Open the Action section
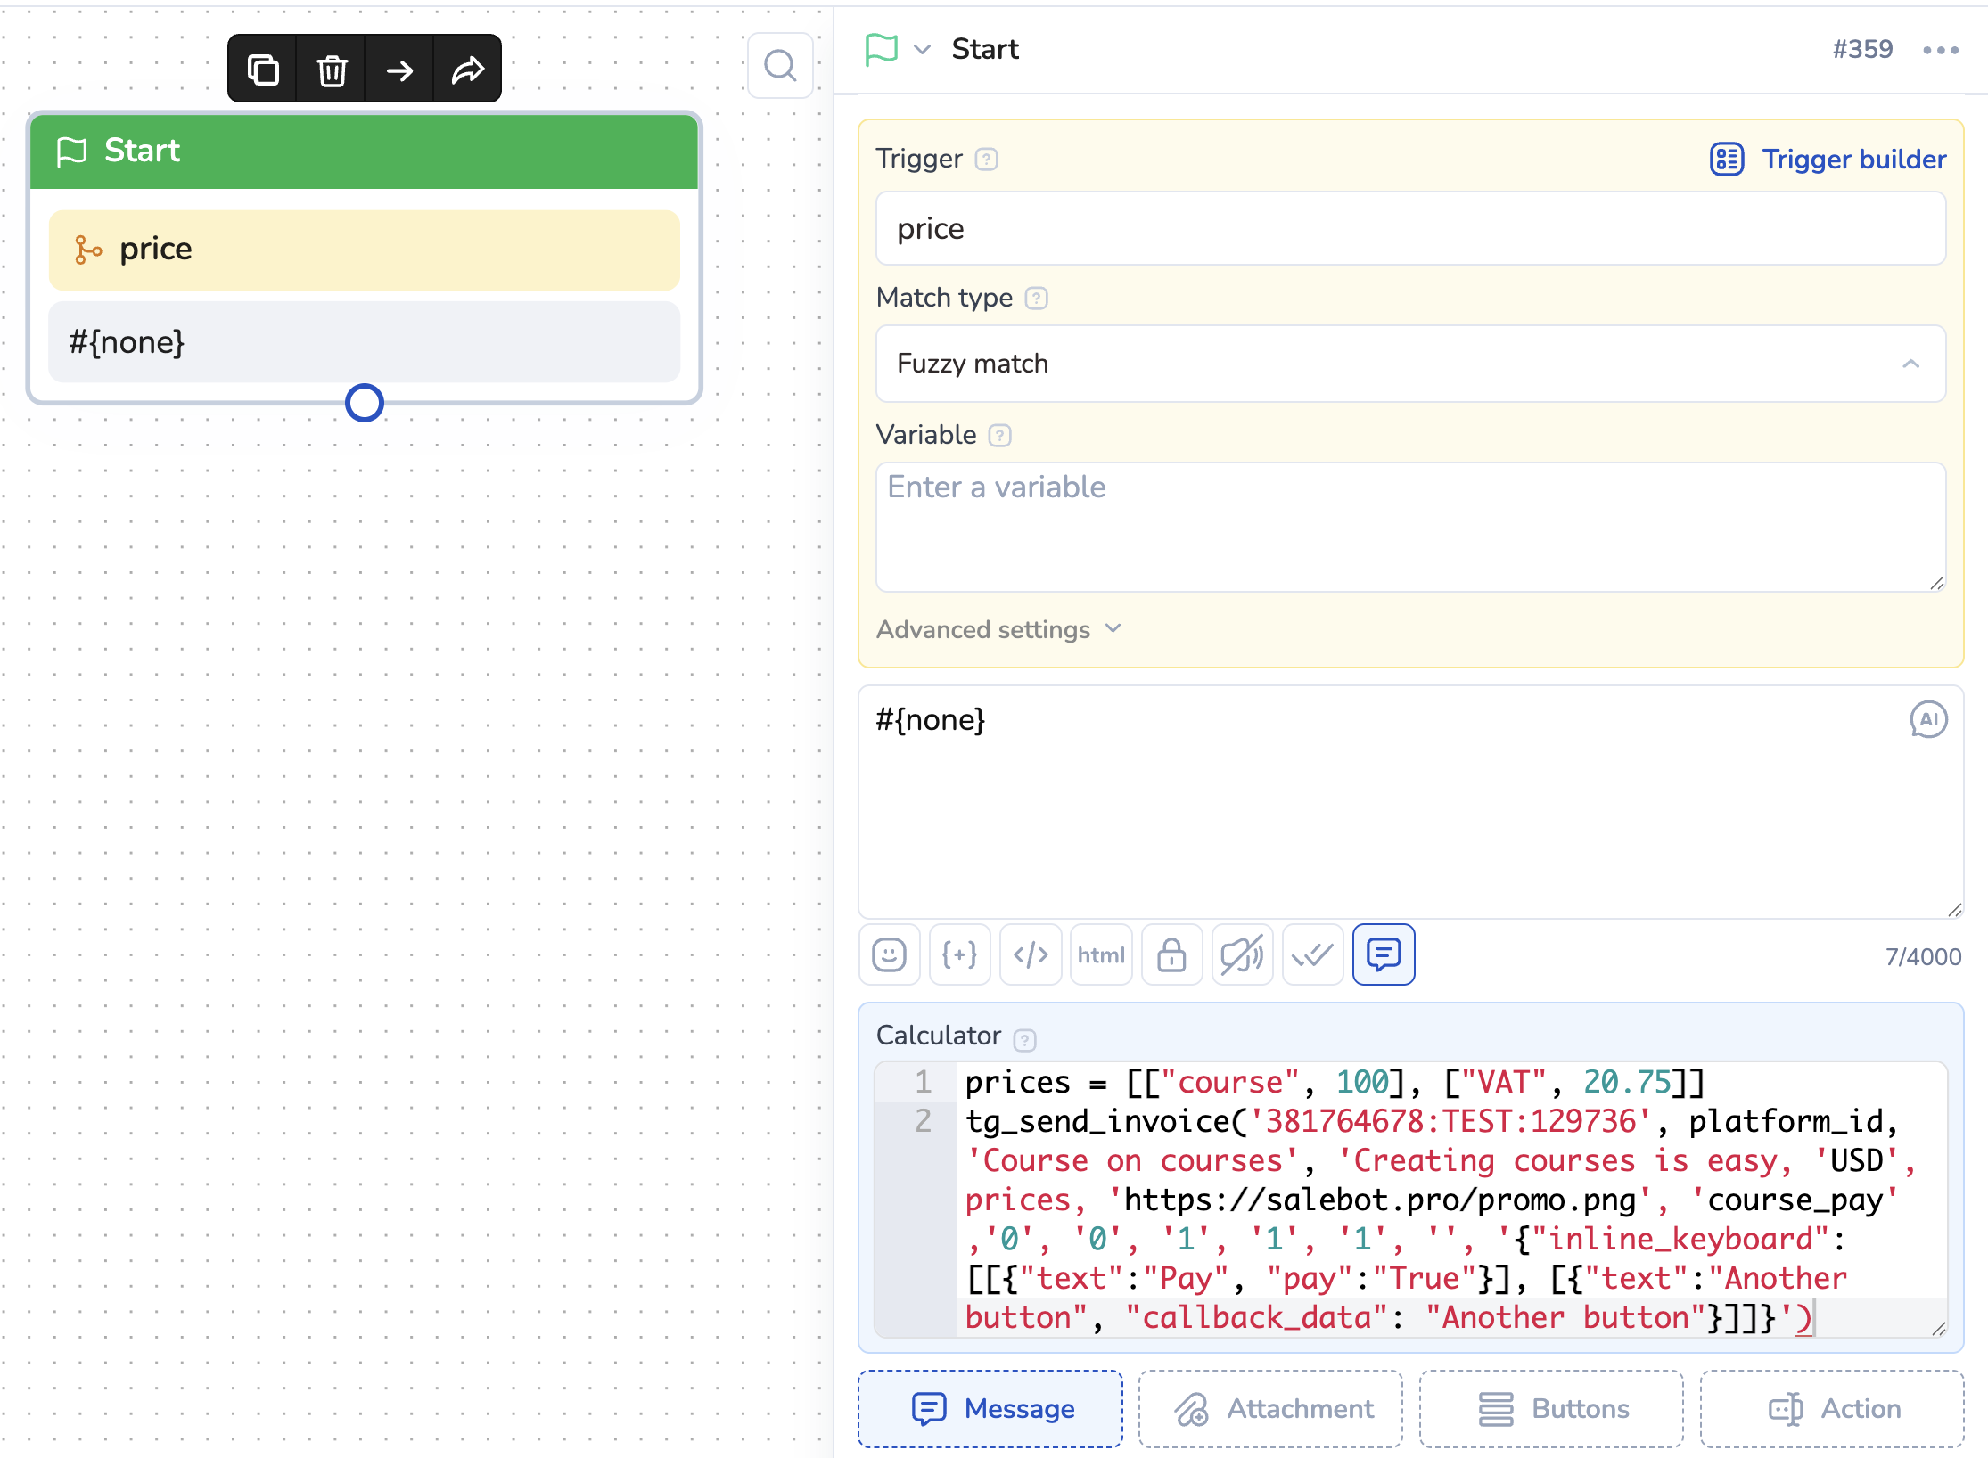Viewport: 1988px width, 1458px height. 1832,1408
